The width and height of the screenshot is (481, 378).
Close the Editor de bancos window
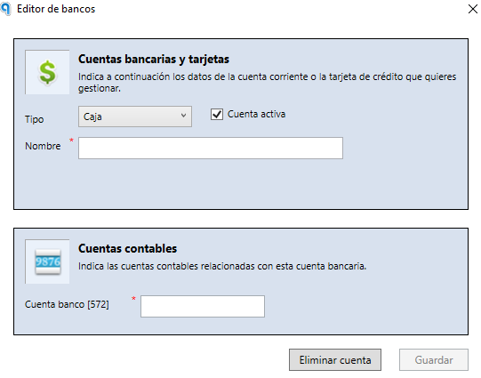[473, 9]
